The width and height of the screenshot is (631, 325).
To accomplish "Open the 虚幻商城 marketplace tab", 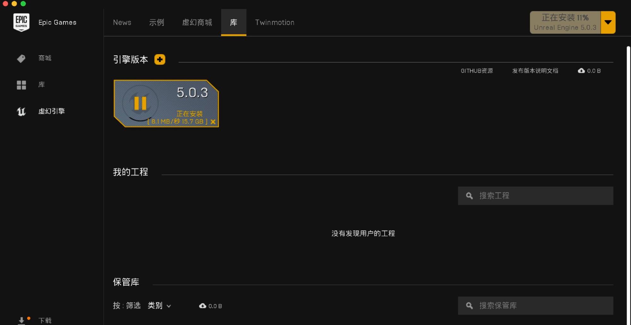I will [197, 22].
